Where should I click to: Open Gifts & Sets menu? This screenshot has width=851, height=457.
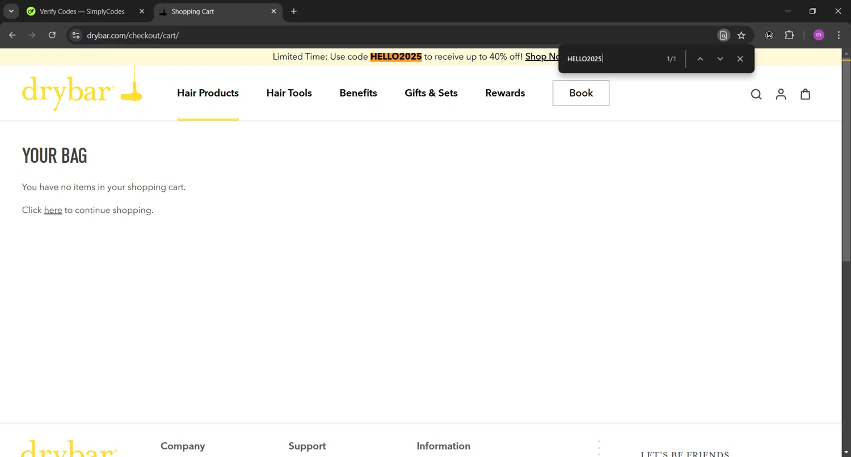(x=431, y=93)
